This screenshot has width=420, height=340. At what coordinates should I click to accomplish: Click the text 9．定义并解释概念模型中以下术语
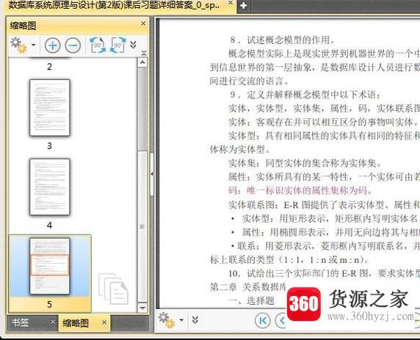305,95
